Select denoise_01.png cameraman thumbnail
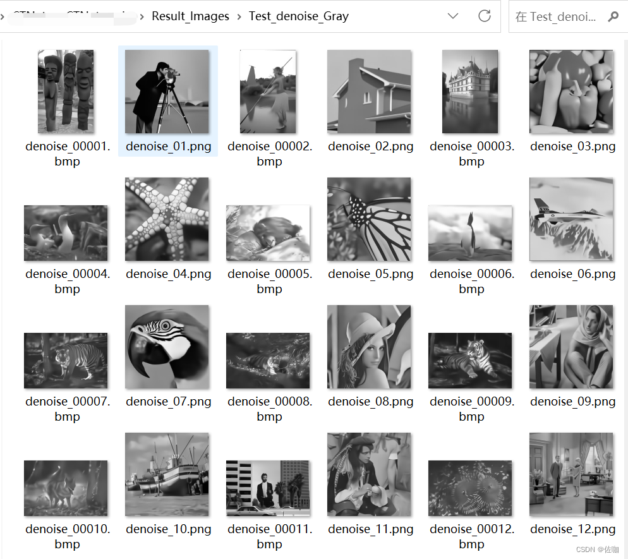Screen dimensions: 628x559 (x=167, y=92)
